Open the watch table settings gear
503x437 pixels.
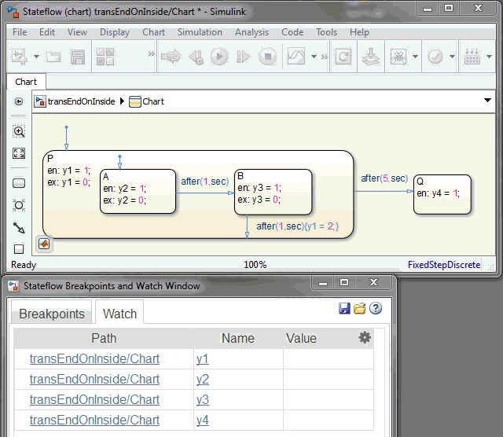coord(364,337)
